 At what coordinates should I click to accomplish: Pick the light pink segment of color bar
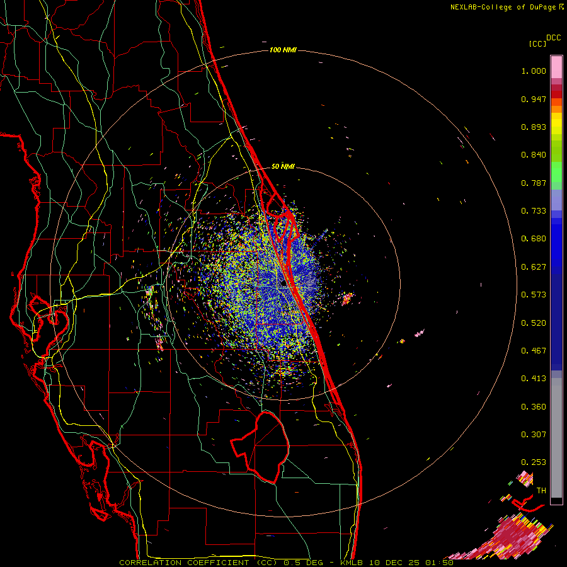click(556, 67)
